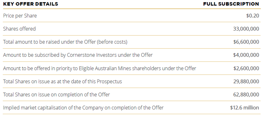Select the $6,600,000 amount value
Viewport: 264px width, 116px height.
click(x=246, y=42)
